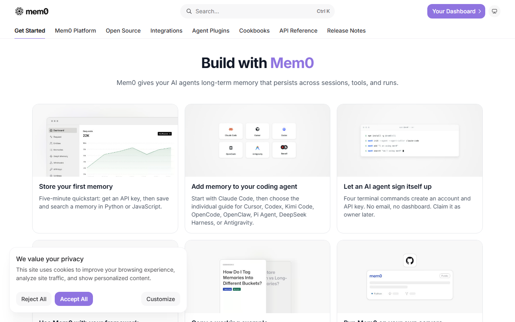Toggle the theme mode monitor icon

pyautogui.click(x=494, y=11)
